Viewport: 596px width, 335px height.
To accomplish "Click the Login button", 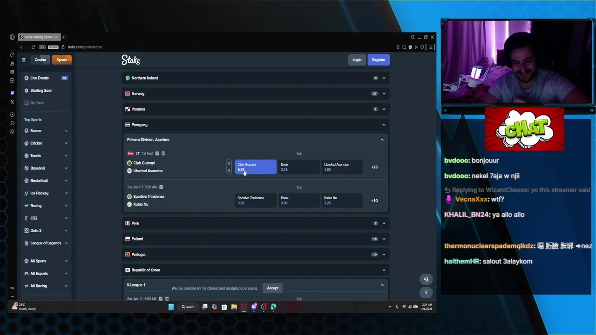I will 357,60.
